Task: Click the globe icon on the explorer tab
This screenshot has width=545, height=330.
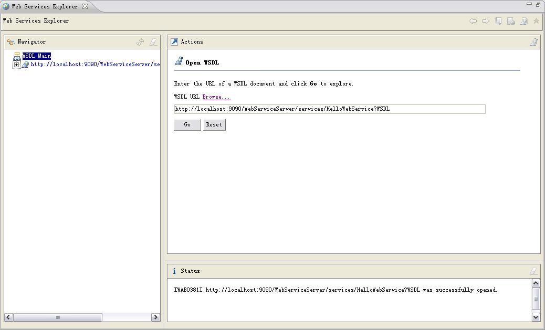Action: [x=5, y=7]
